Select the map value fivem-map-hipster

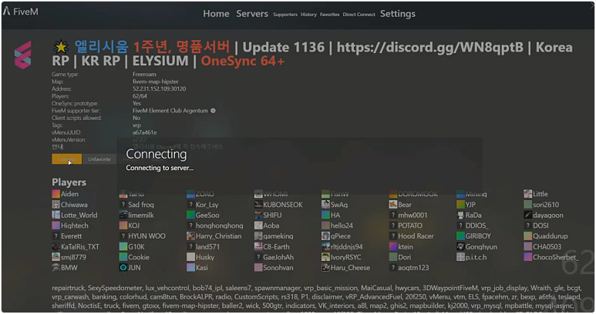156,82
